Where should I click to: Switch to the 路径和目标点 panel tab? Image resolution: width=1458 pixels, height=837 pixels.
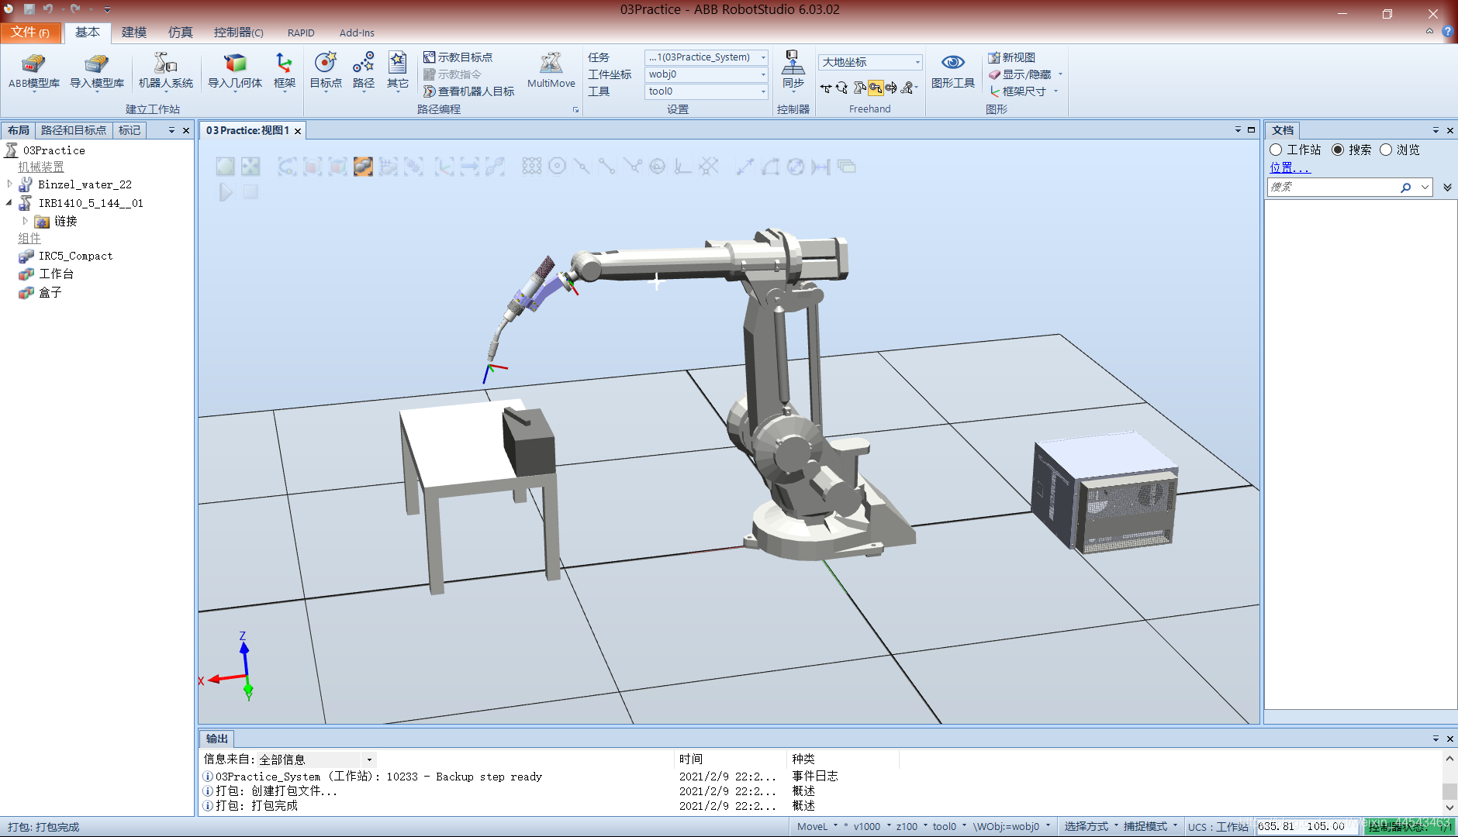point(74,130)
